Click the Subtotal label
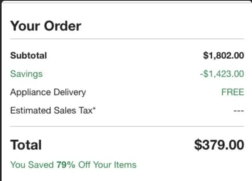252x181 pixels. pos(28,56)
